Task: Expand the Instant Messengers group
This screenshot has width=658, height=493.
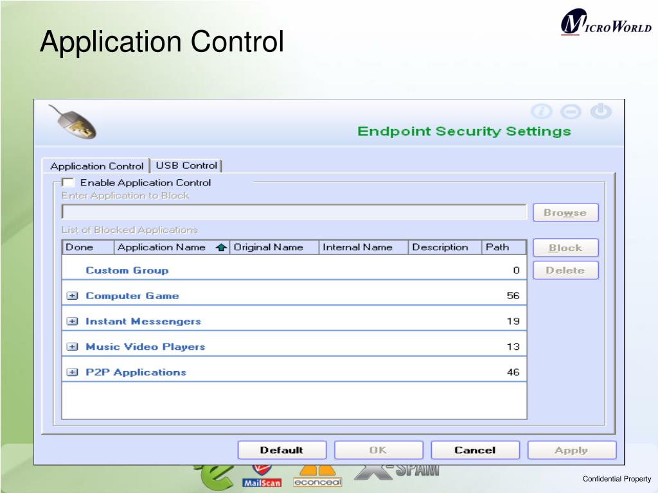Action: click(72, 322)
